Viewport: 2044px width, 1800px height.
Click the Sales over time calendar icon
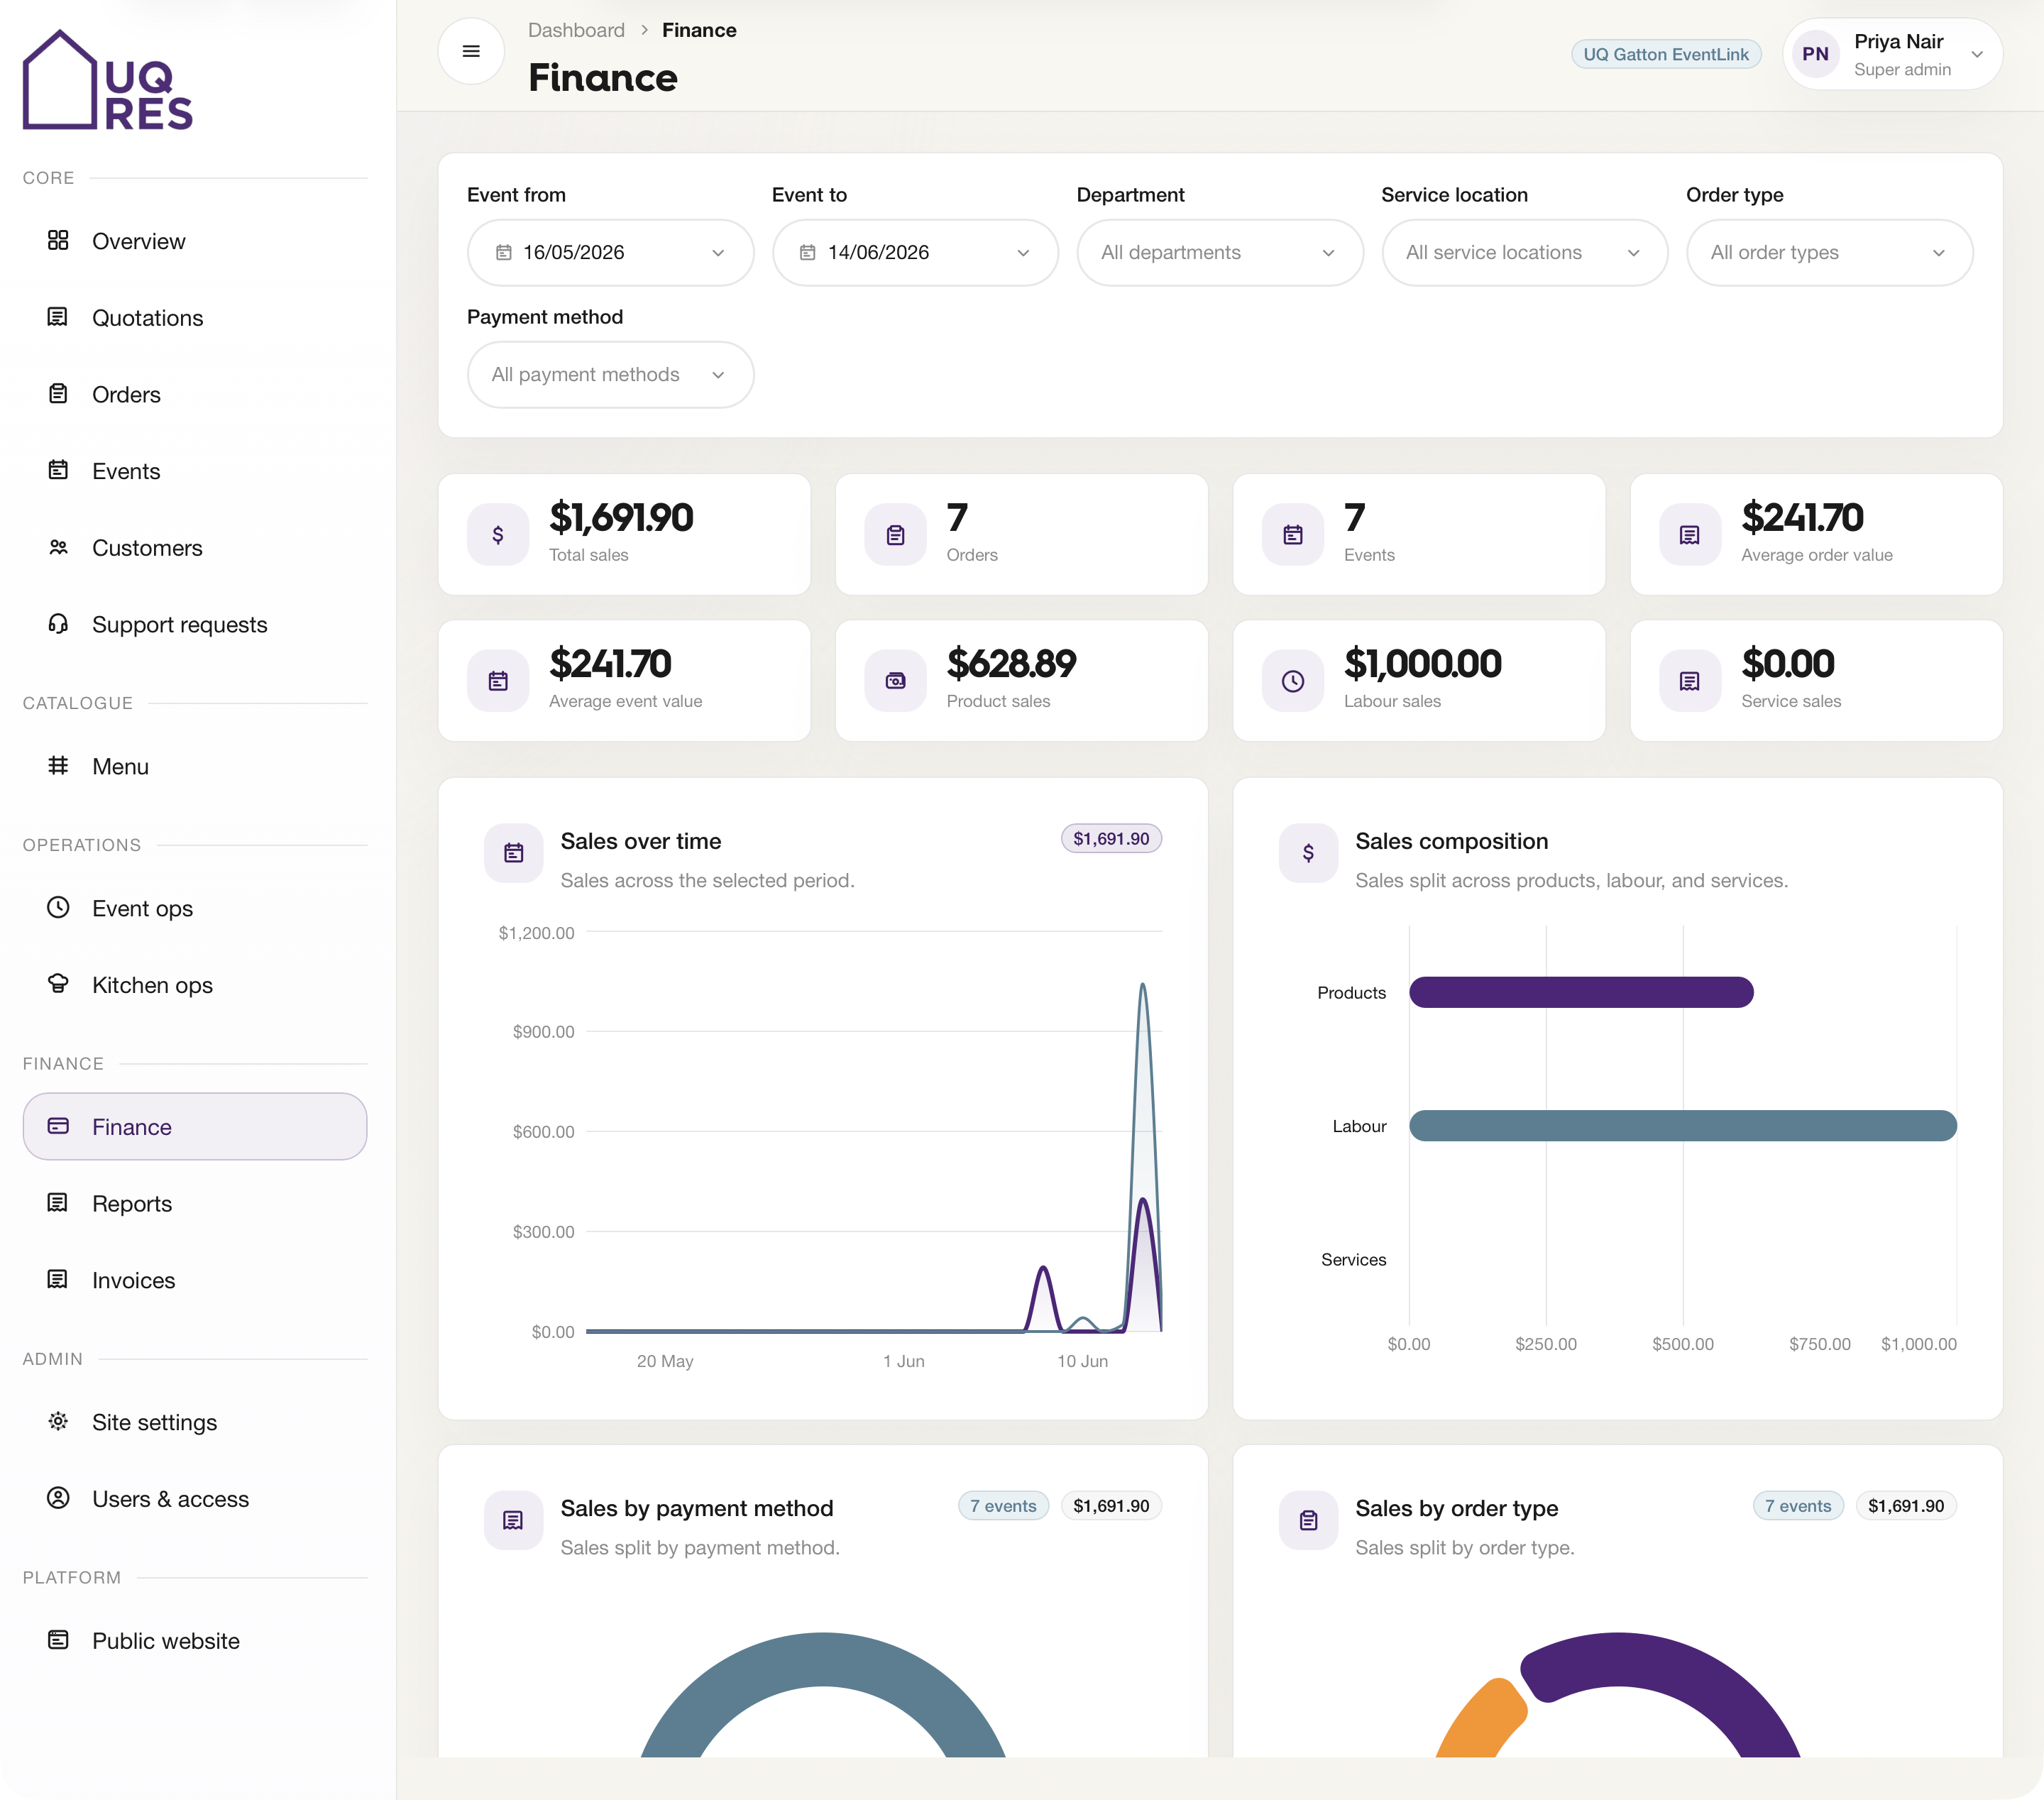click(514, 853)
